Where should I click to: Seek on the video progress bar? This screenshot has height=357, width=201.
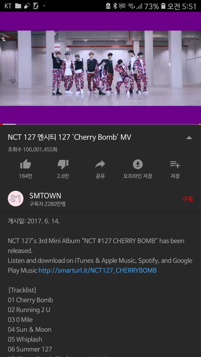click(100, 124)
